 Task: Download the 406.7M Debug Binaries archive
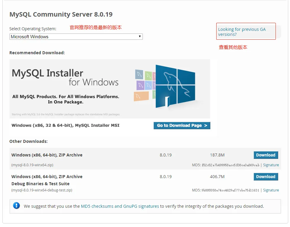click(266, 177)
